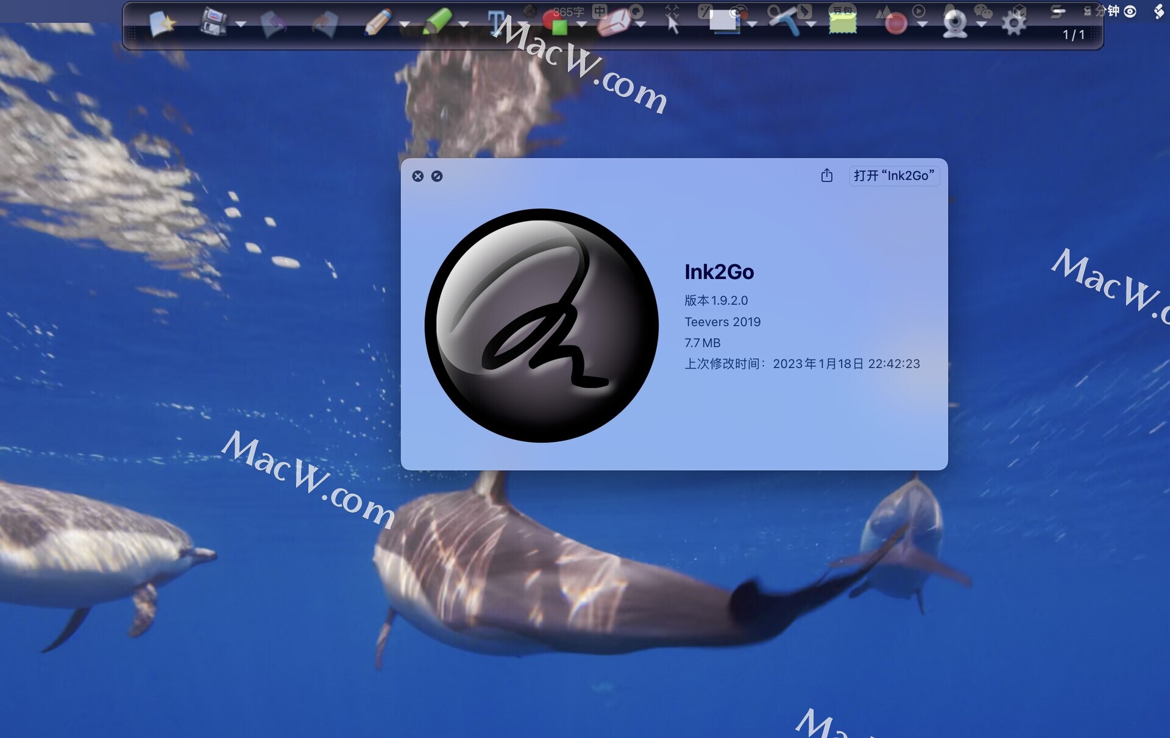Click the Share icon in Ink2Go preview
1170x738 pixels.
pyautogui.click(x=826, y=176)
